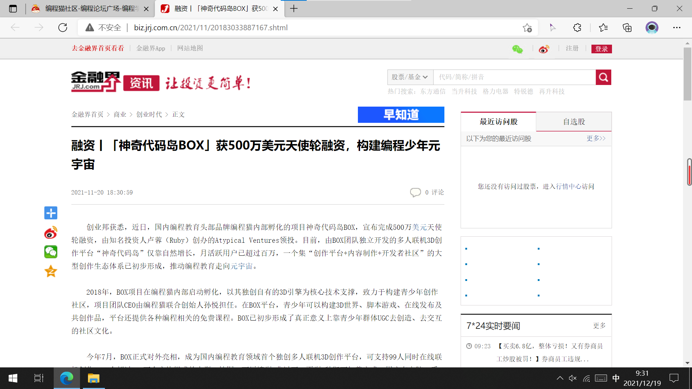Click the browser address bar URL
The height and width of the screenshot is (389, 692).
tap(211, 28)
